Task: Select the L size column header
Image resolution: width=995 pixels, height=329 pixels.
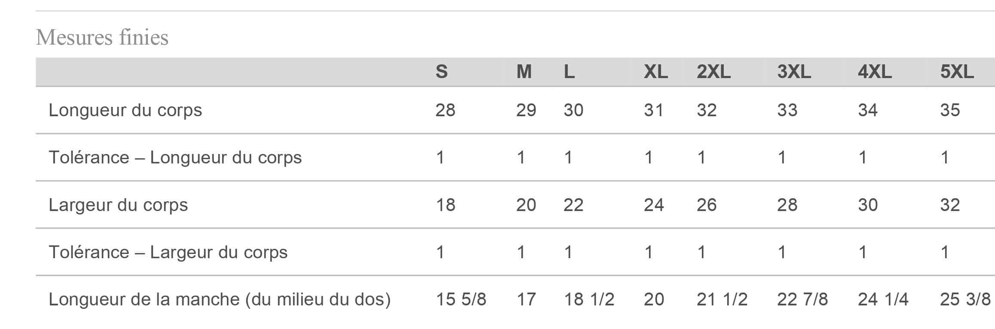Action: (x=569, y=72)
